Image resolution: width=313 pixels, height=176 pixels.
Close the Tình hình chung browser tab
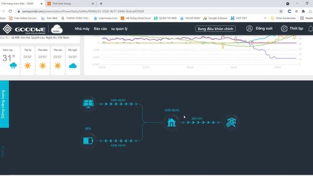93,3
